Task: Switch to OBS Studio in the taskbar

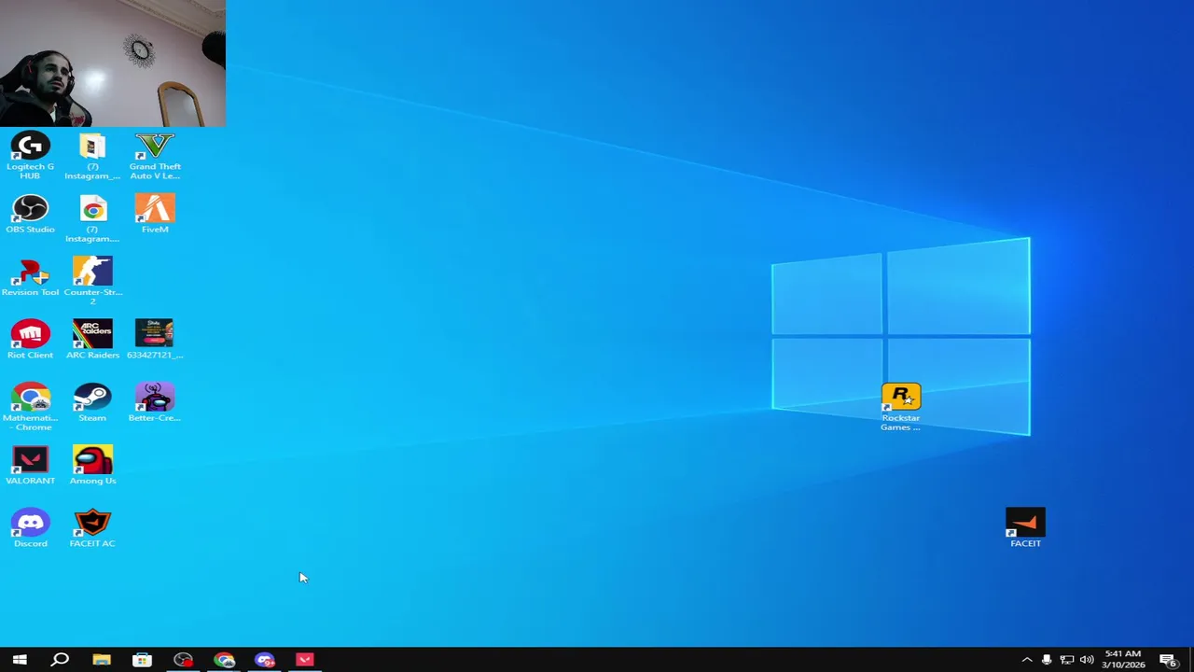Action: [183, 660]
